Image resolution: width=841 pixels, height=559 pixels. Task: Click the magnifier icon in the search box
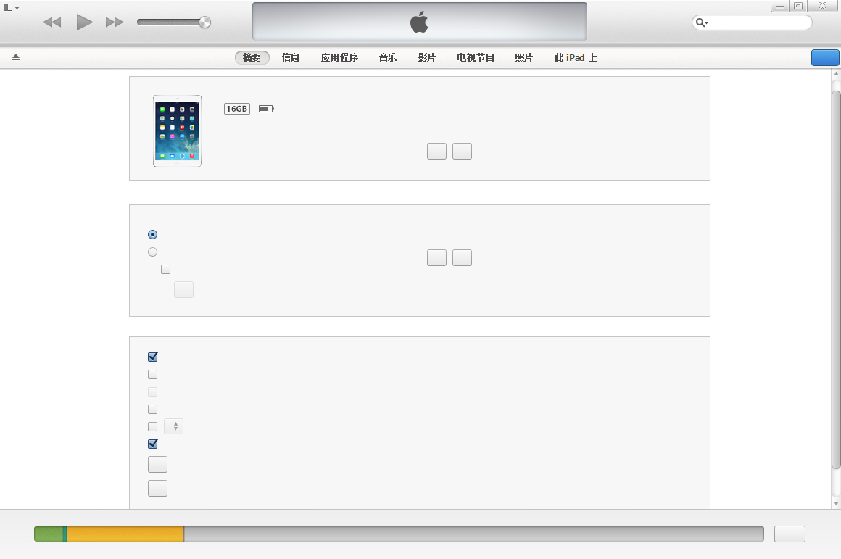click(701, 22)
